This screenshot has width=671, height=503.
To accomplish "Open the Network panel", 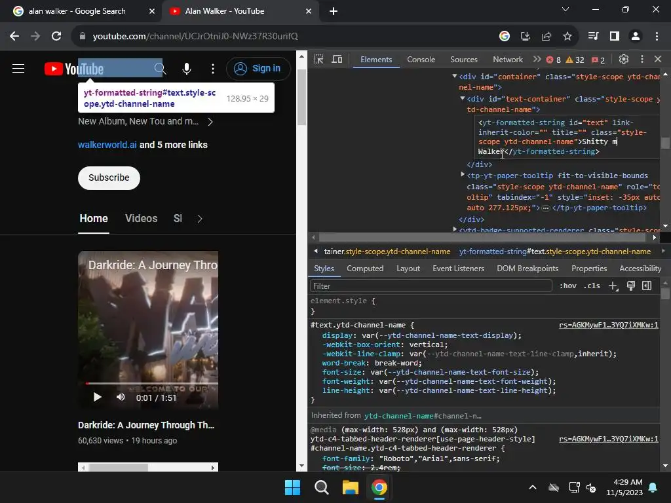I will 508,60.
